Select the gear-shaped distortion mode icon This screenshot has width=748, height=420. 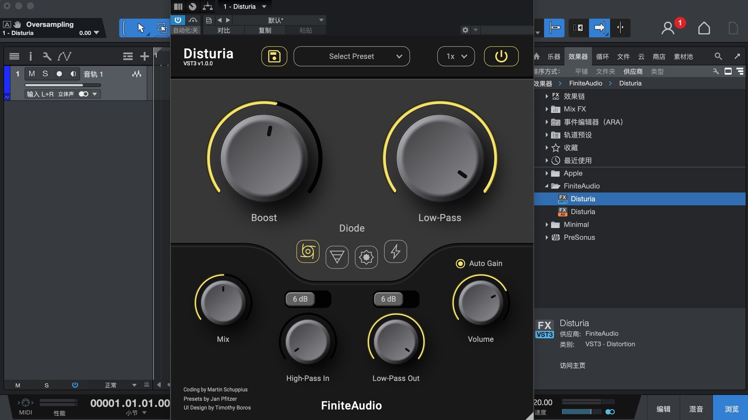(366, 257)
